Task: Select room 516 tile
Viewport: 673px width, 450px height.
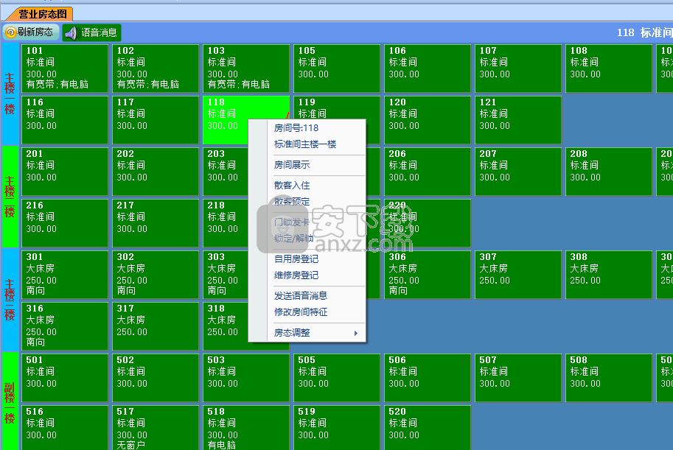Action: [x=65, y=428]
